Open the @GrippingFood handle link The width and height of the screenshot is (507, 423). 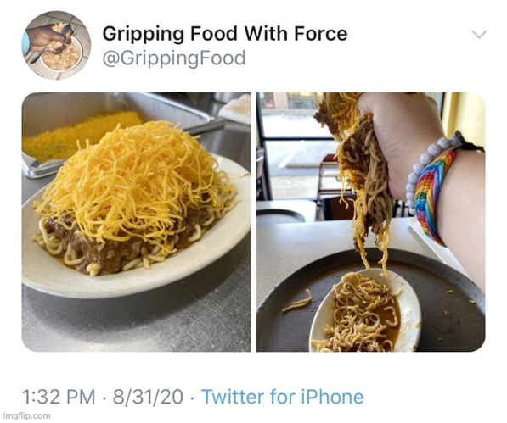point(174,58)
